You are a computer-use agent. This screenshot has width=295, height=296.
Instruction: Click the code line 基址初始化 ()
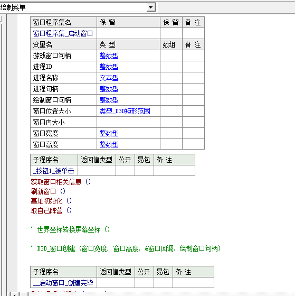(x=51, y=201)
